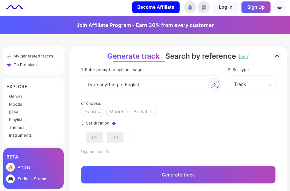The height and width of the screenshot is (191, 290).
Task: Click the blue wave logo
Action: click(15, 7)
